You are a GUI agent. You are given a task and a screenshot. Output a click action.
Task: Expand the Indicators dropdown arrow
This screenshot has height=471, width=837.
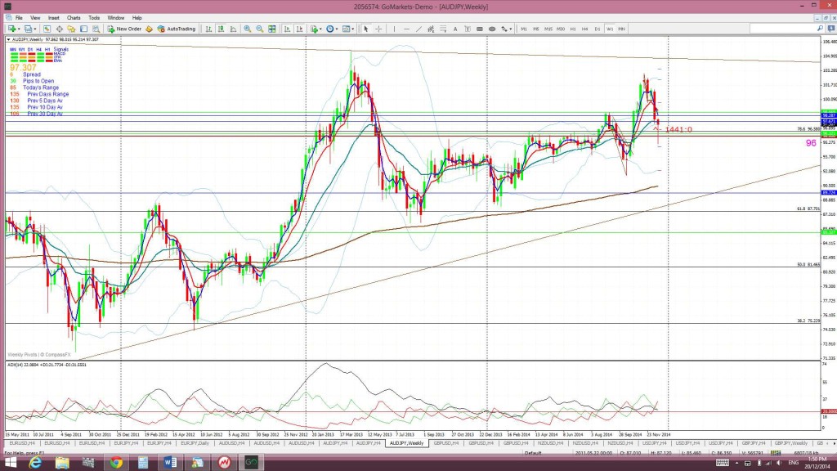[x=320, y=29]
